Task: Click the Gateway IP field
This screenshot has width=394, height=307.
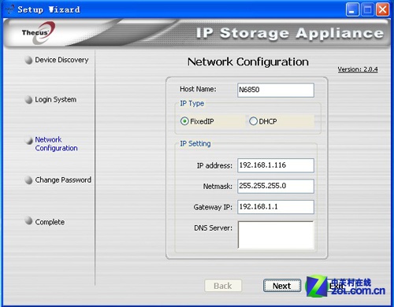Action: (x=276, y=207)
